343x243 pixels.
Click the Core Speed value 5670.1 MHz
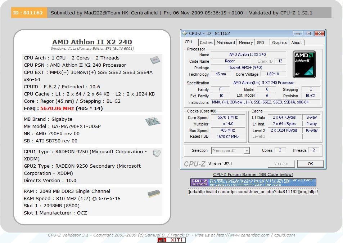[x=228, y=117]
